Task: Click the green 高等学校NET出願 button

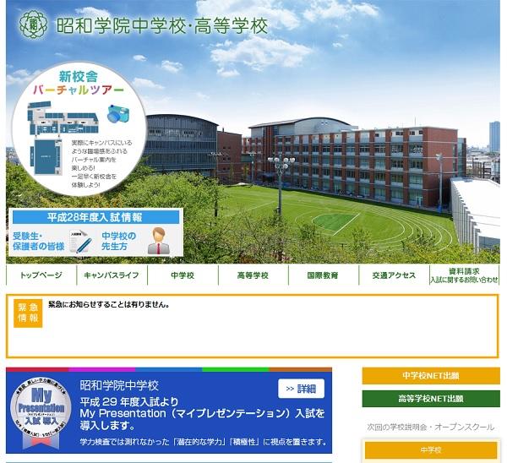Action: pyautogui.click(x=431, y=399)
